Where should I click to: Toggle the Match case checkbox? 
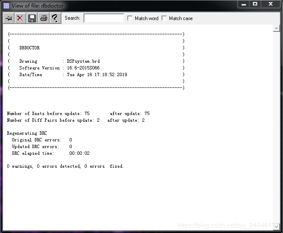(x=164, y=18)
